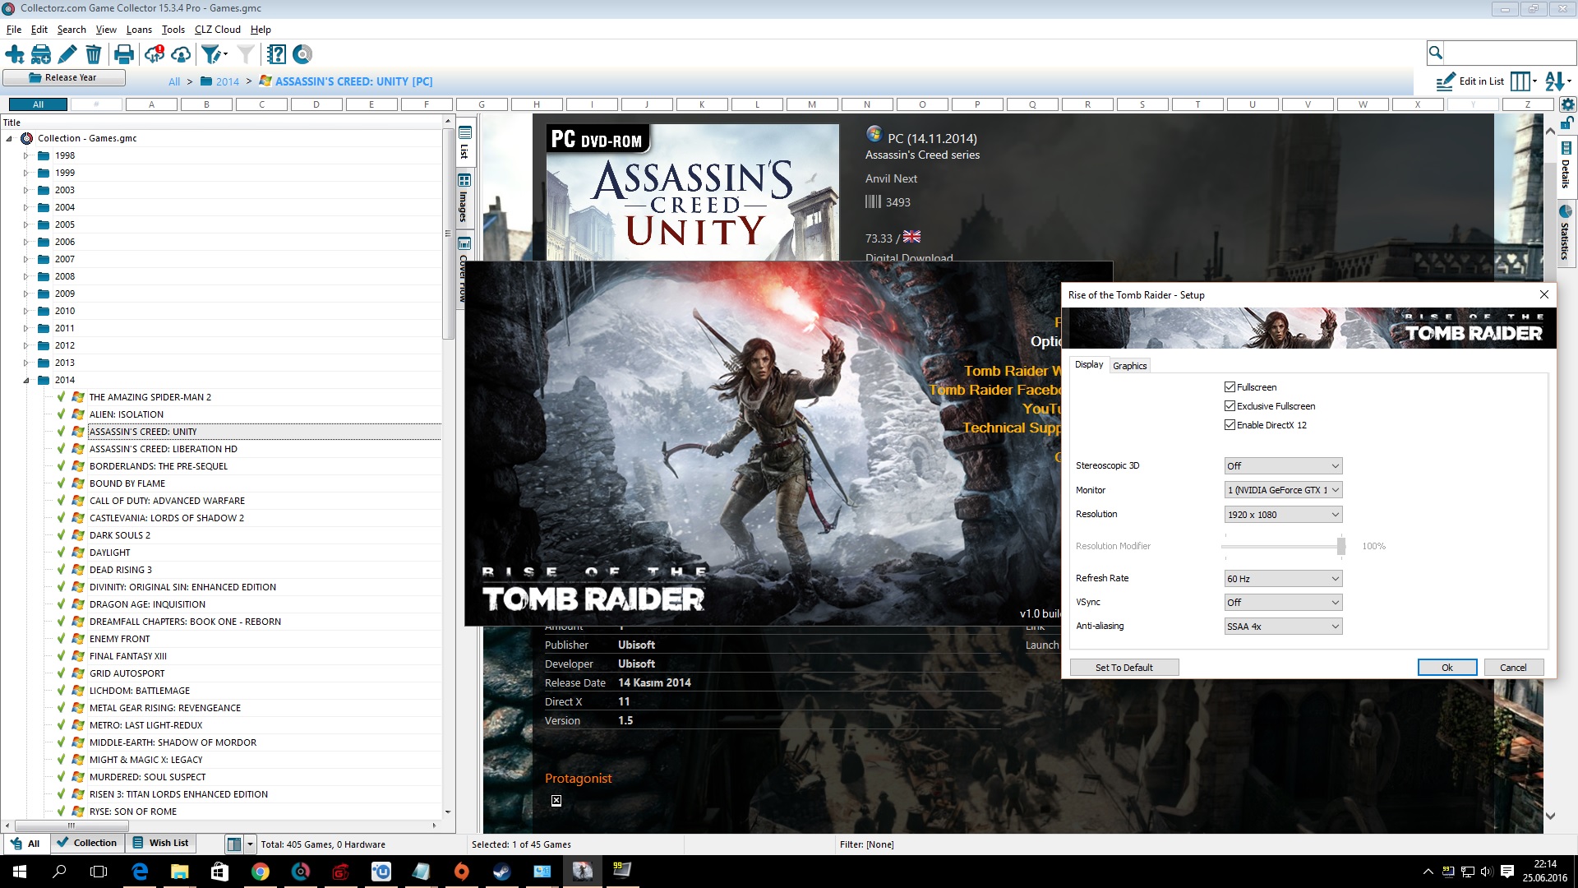Switch to Display tab in setup dialog

1089,364
